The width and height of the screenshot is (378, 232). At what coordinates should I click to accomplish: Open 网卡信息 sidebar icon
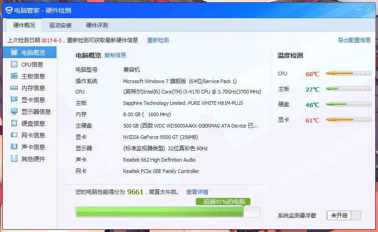coord(14,135)
